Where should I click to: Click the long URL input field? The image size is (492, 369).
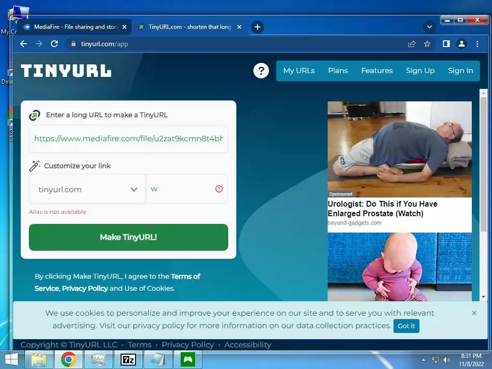128,139
